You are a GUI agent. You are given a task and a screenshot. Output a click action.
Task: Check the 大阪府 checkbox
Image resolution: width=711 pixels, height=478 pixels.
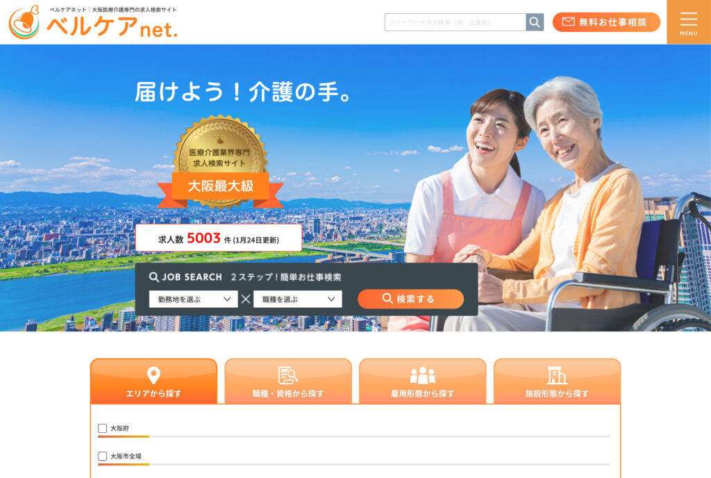[103, 428]
